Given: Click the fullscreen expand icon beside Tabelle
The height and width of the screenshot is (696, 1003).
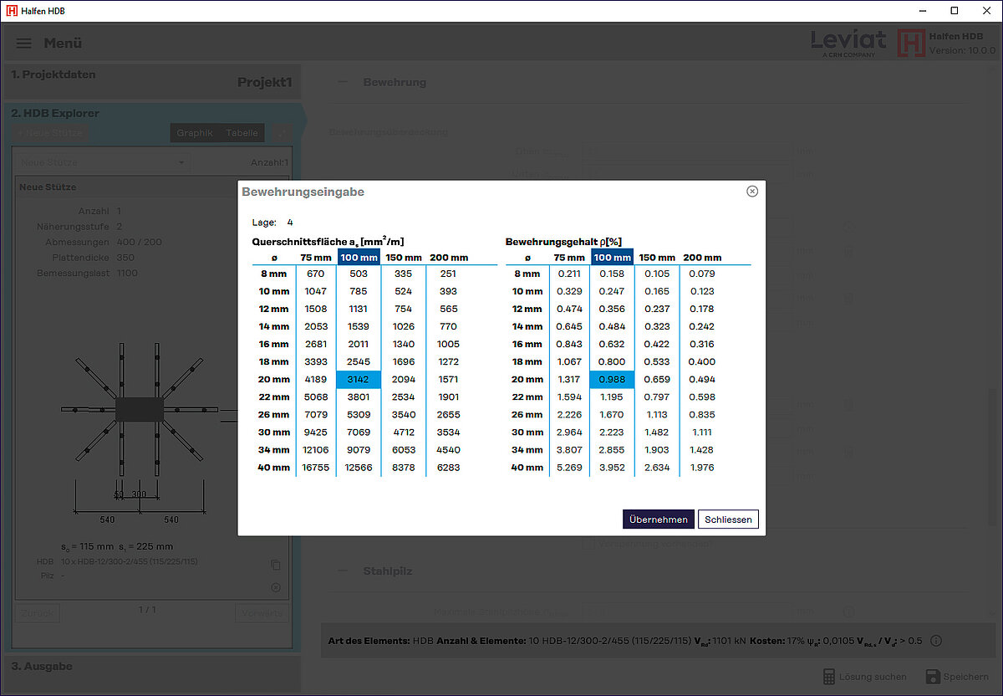Looking at the screenshot, I should click(282, 133).
